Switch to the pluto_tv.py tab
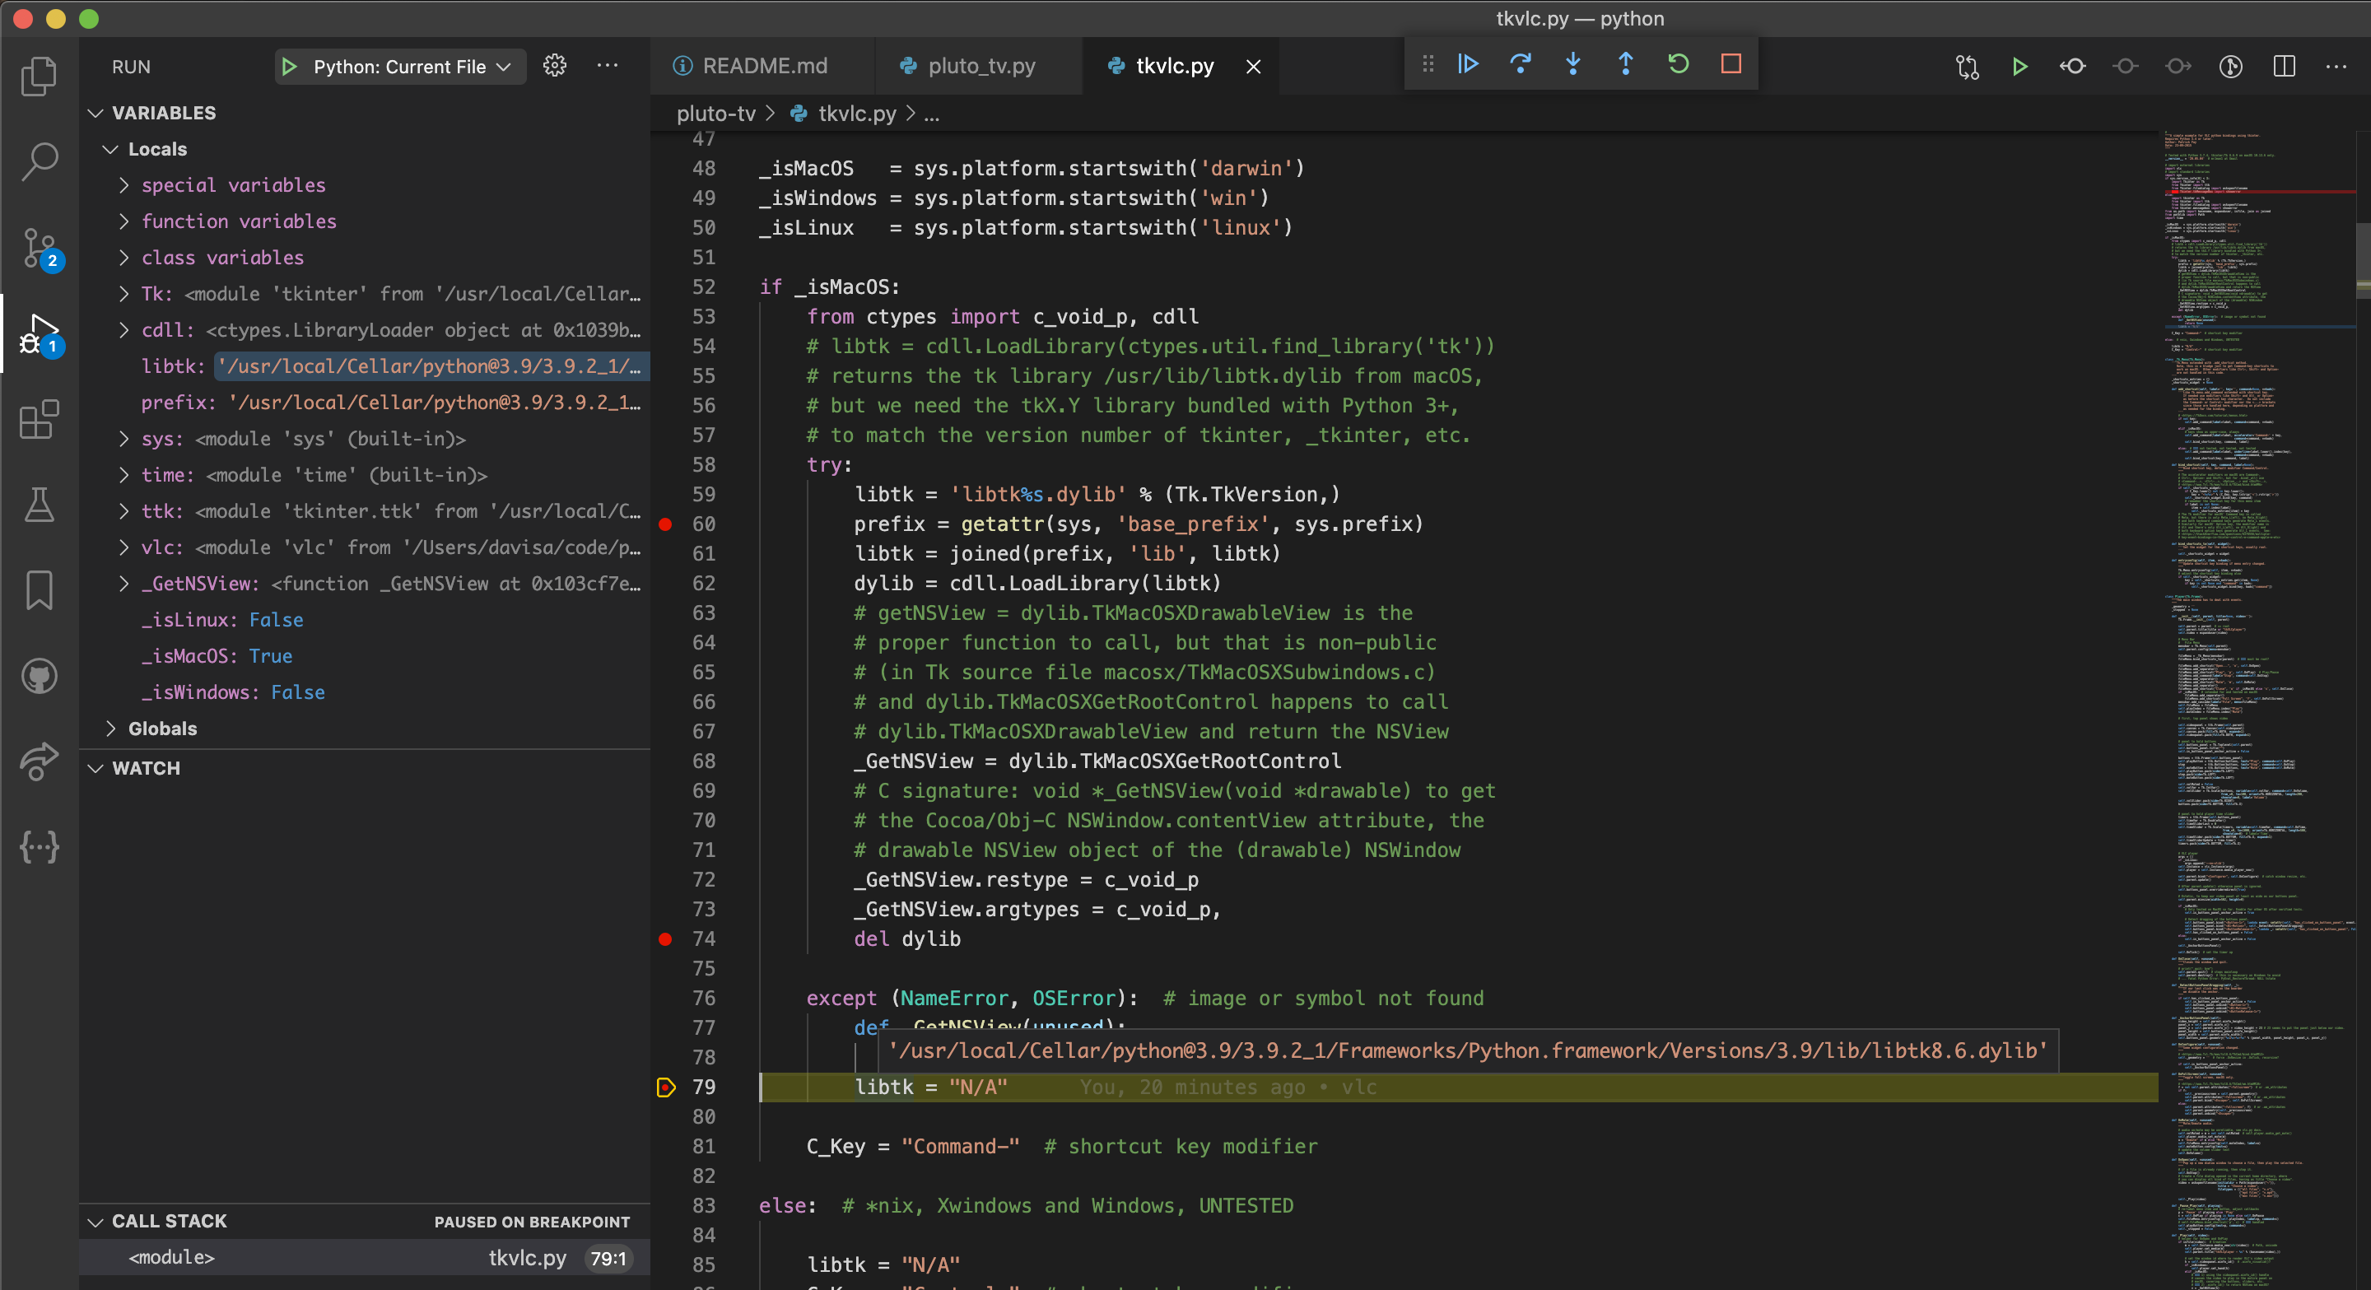Screen dimensions: 2371x1290 (981, 66)
